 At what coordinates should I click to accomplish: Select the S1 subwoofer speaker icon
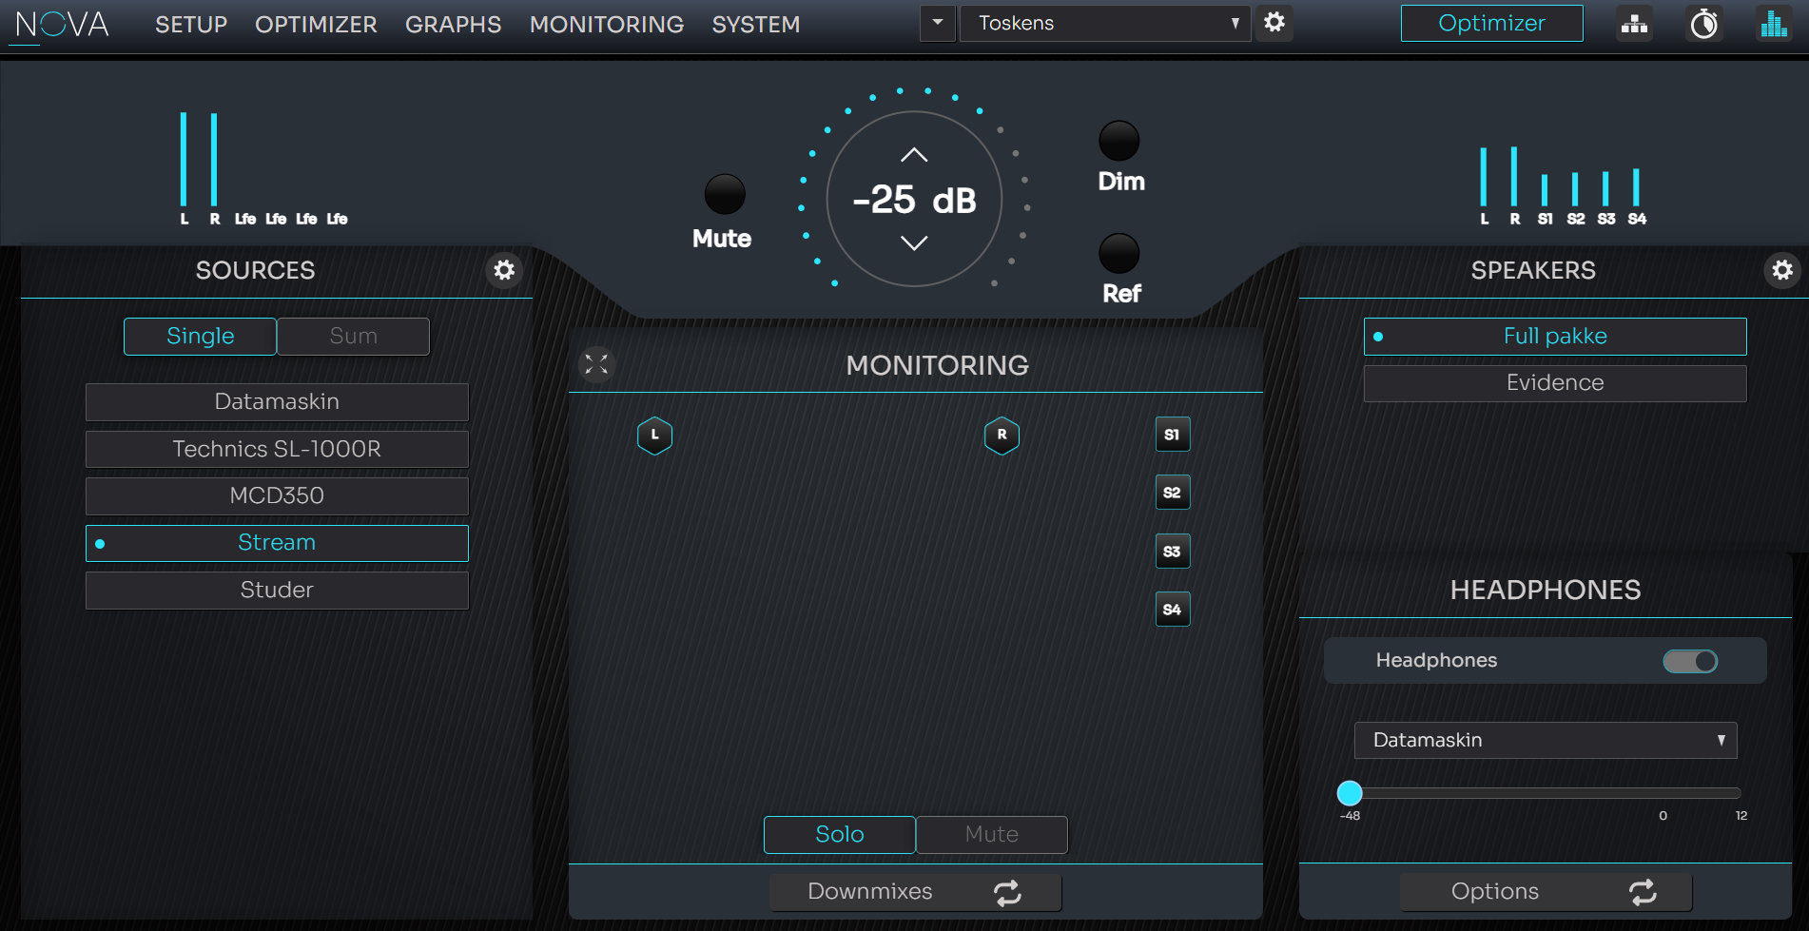coord(1172,435)
